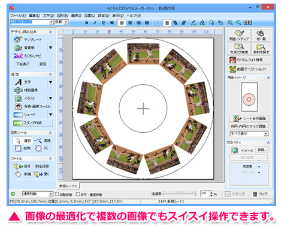Collapse the デザイン読み込み panel
Viewport: 281px width, 229px height.
tap(50, 32)
